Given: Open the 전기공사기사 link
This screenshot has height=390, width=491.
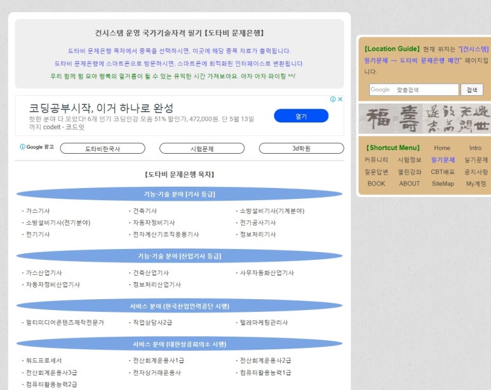Looking at the screenshot, I should (x=258, y=223).
